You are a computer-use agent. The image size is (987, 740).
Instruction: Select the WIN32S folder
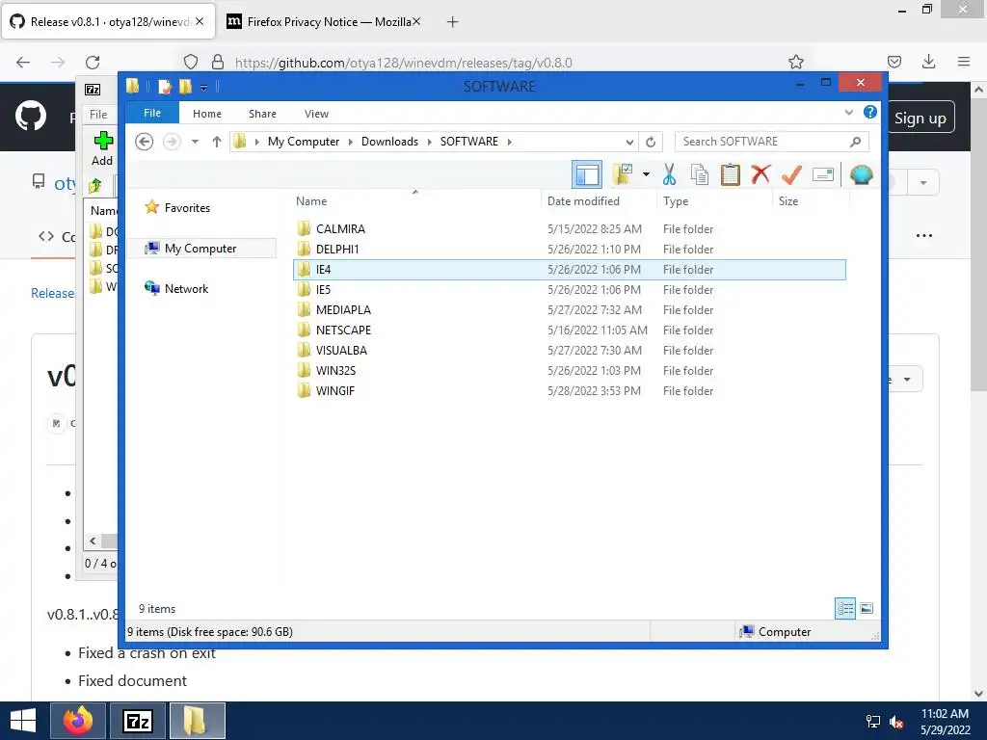[570, 371]
